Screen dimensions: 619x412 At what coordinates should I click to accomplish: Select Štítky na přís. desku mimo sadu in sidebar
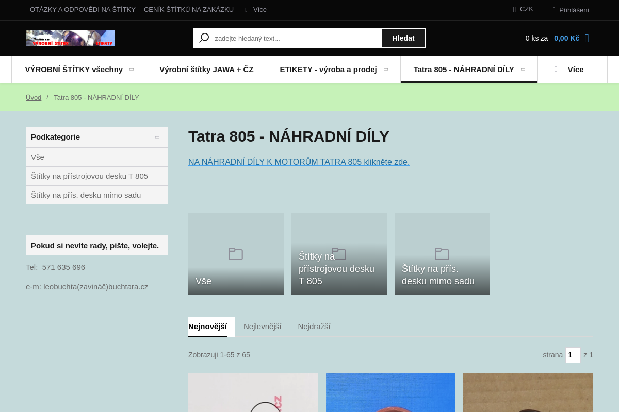[96, 195]
